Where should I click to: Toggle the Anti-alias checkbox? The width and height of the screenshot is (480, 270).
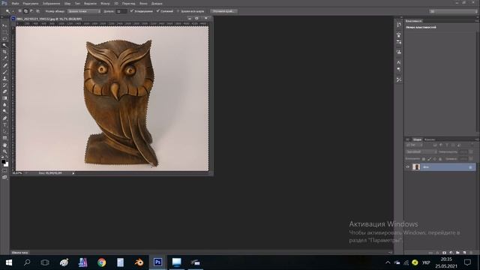pyautogui.click(x=132, y=11)
